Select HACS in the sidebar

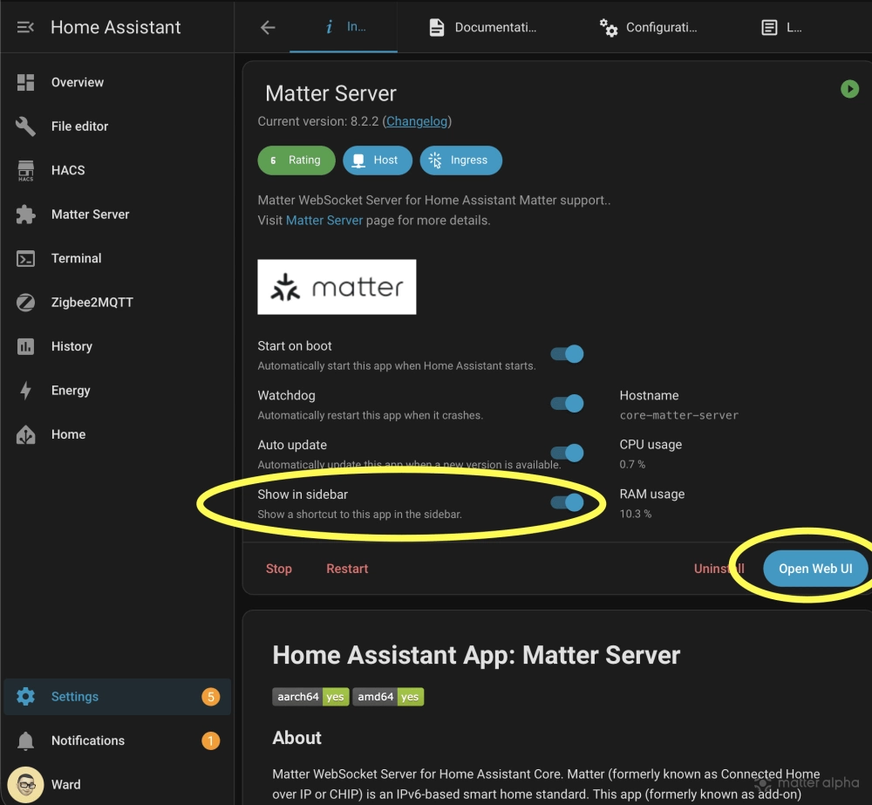pyautogui.click(x=69, y=170)
